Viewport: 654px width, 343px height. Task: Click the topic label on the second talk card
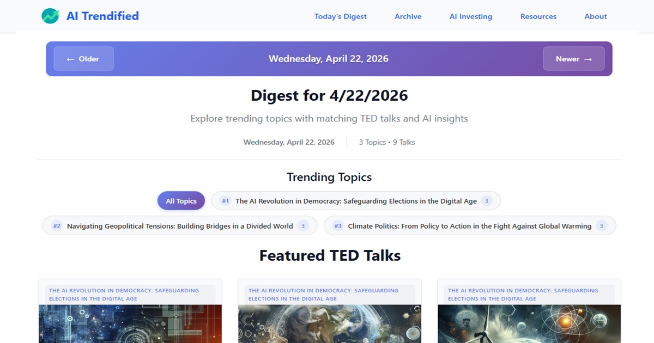click(330, 295)
